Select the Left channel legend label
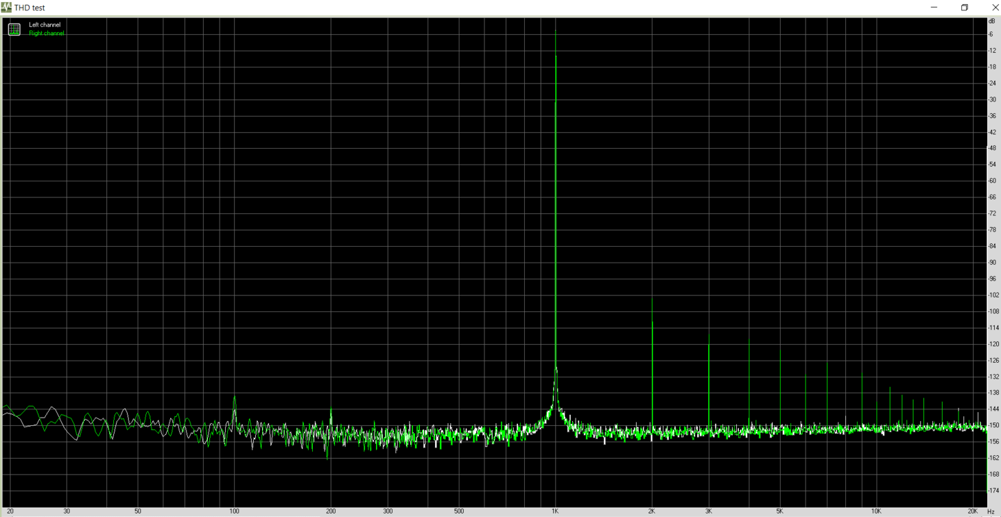The image size is (1001, 517). 44,25
